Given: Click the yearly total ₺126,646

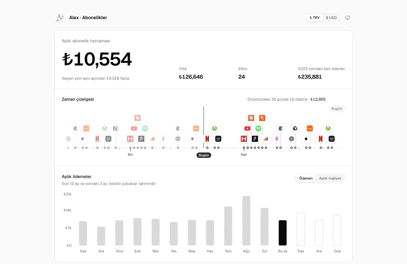Looking at the screenshot, I should (191, 77).
